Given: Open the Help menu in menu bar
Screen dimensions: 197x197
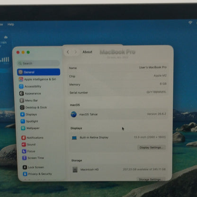Looking at the screenshot, I should point(11,25).
